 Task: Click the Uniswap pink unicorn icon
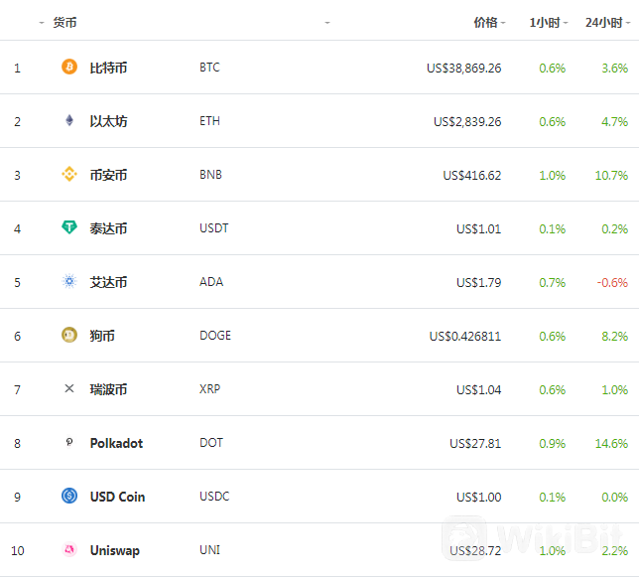[x=69, y=550]
